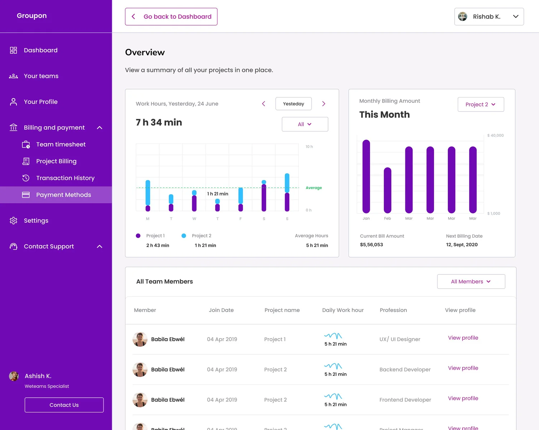The width and height of the screenshot is (539, 430).
Task: Click the Transaction History clock icon
Action: pos(26,178)
